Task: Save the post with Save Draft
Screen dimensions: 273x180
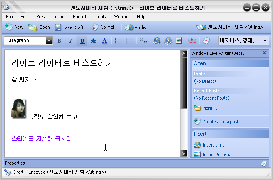Action: (x=69, y=27)
